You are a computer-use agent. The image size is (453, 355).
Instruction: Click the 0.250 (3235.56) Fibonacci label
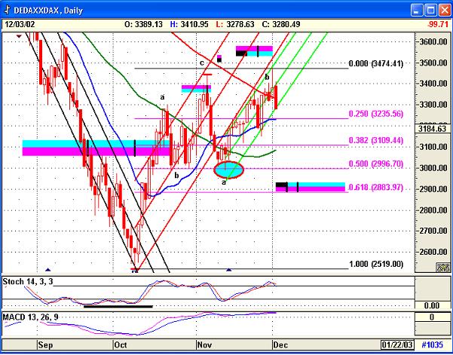coord(376,114)
